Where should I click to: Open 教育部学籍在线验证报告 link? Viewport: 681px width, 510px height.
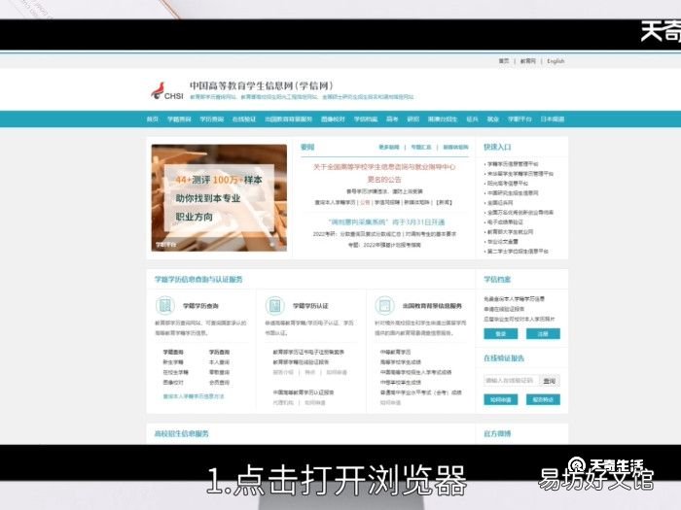(301, 362)
